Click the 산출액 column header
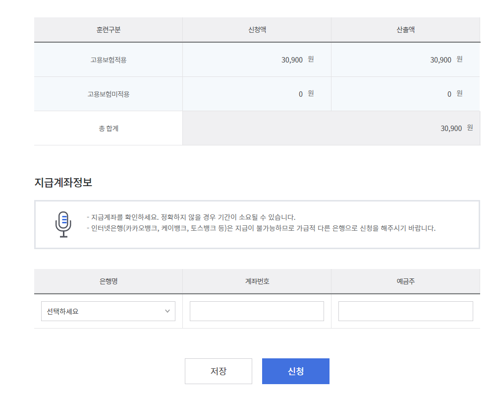495x403 pixels. 406,30
